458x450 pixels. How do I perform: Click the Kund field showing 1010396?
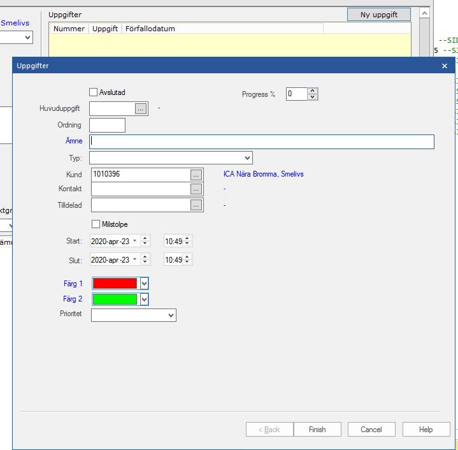pyautogui.click(x=141, y=175)
